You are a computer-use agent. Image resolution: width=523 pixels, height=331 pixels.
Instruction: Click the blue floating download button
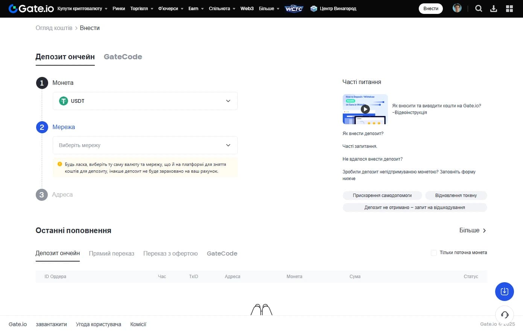coord(505,292)
